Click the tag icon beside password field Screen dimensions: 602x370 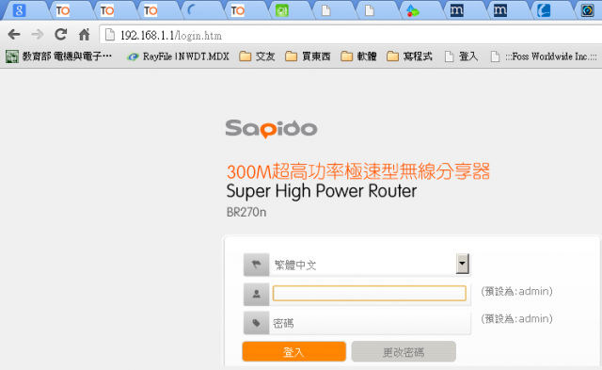coord(256,323)
